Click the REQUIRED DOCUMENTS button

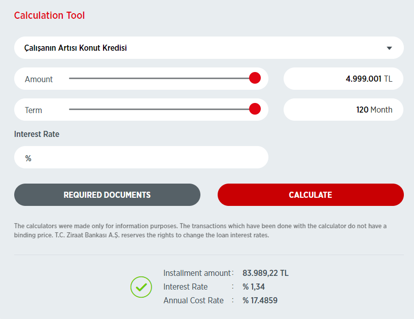click(107, 195)
